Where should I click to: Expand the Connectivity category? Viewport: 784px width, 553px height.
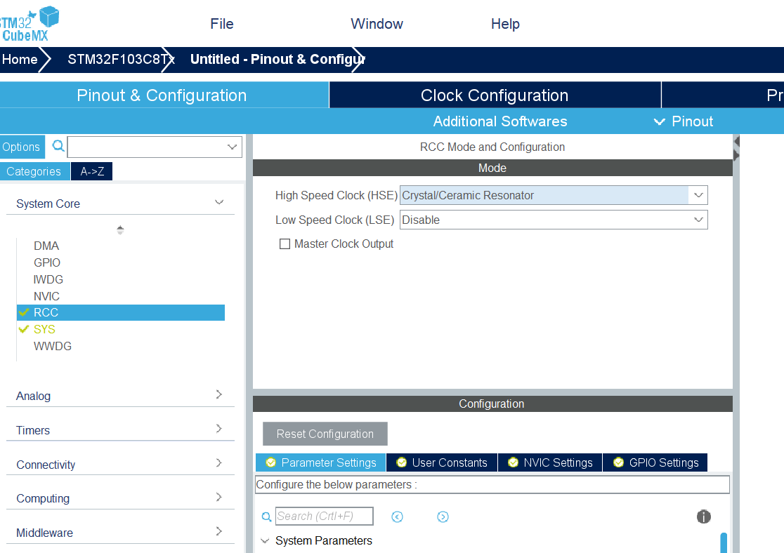(219, 463)
